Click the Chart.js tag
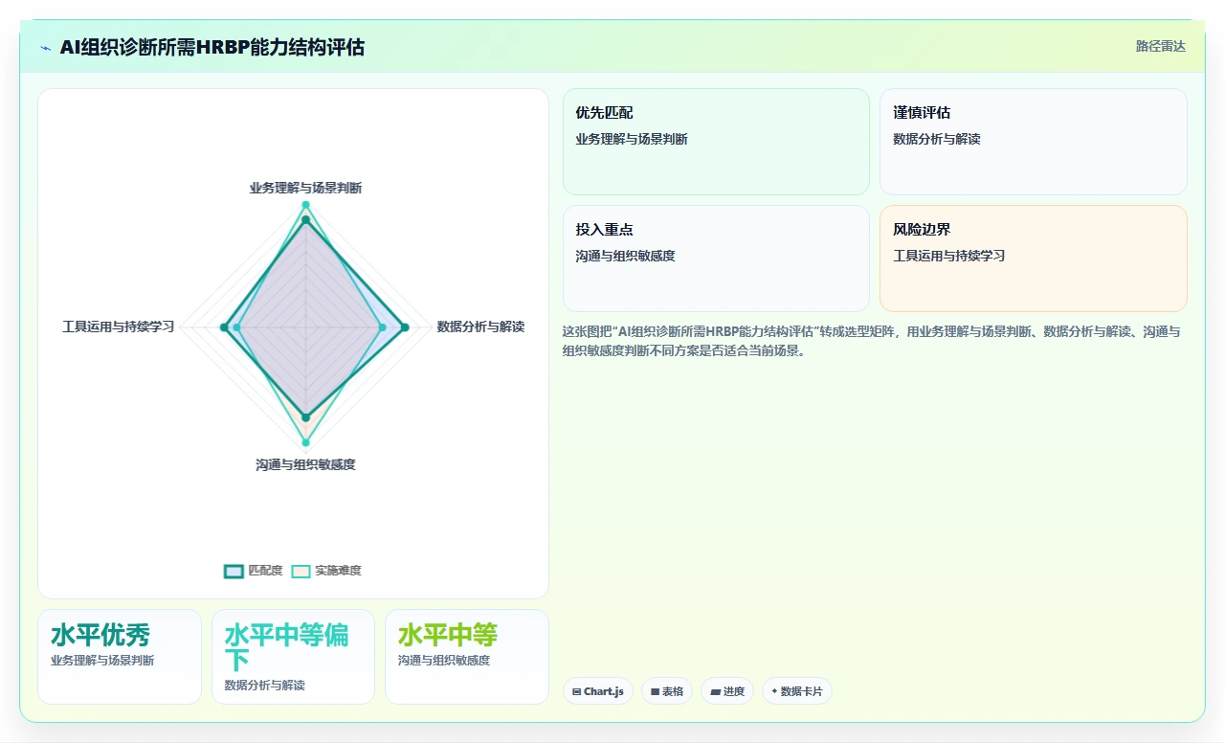Image resolution: width=1225 pixels, height=743 pixels. pyautogui.click(x=598, y=691)
